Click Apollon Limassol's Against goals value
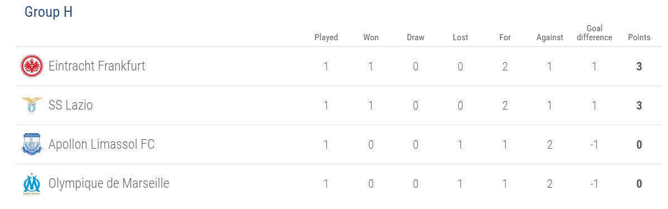The image size is (668, 209). click(x=549, y=145)
